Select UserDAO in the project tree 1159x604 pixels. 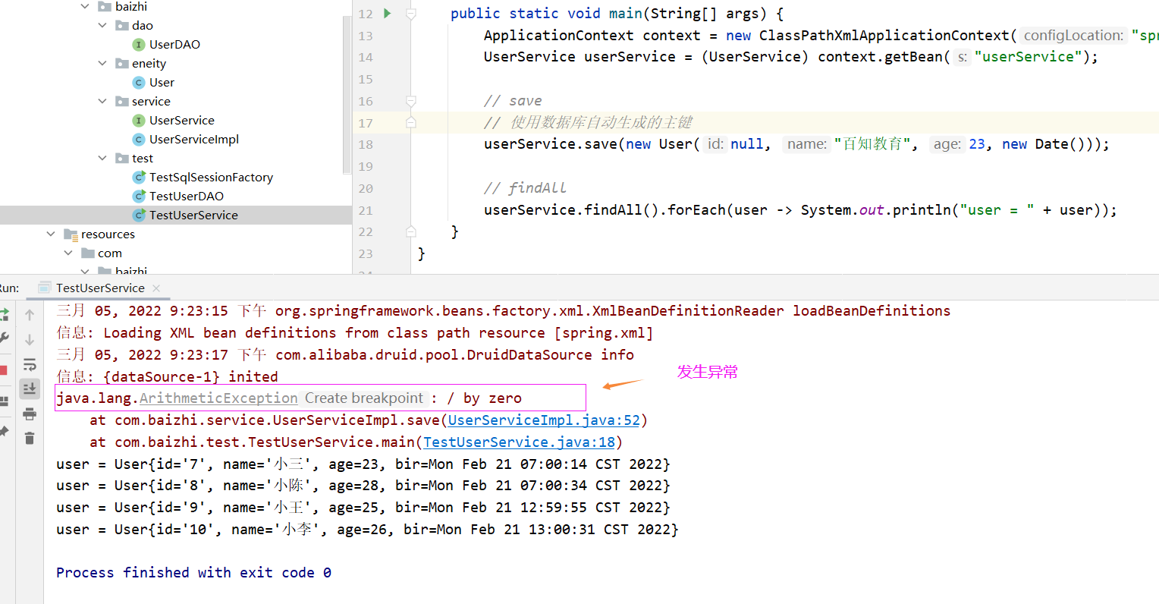pos(174,45)
